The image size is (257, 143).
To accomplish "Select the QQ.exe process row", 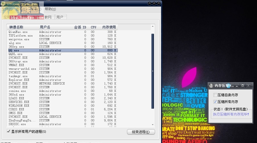I will 63,50.
